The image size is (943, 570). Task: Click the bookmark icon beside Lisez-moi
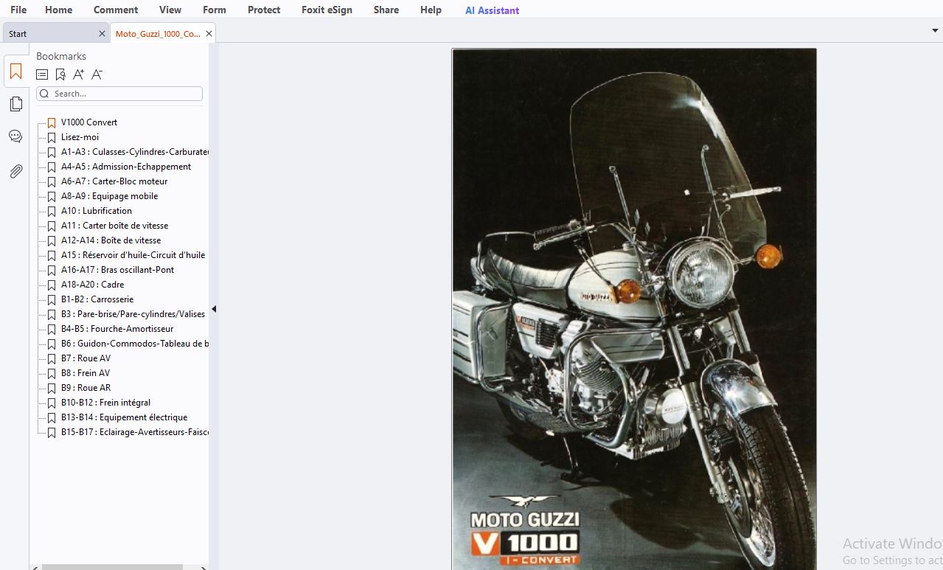point(52,138)
